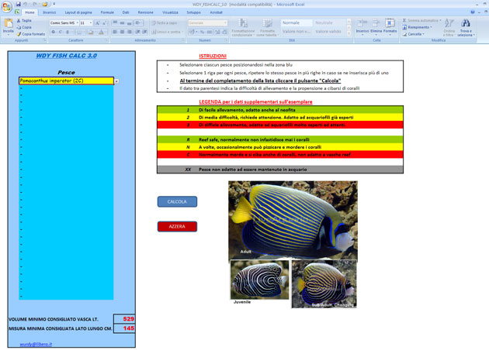Switch to the Home tab
489x350 pixels.
(x=29, y=12)
